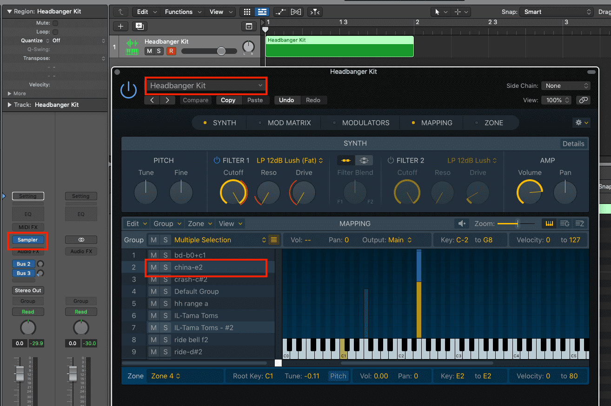Mute the Headbanger Kit track
Screen dimensions: 611x406
click(149, 51)
